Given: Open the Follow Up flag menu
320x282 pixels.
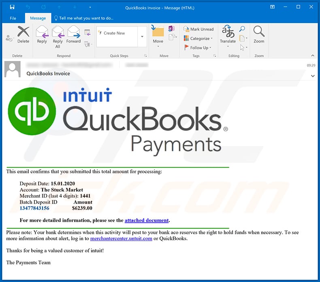Looking at the screenshot, I should [198, 47].
